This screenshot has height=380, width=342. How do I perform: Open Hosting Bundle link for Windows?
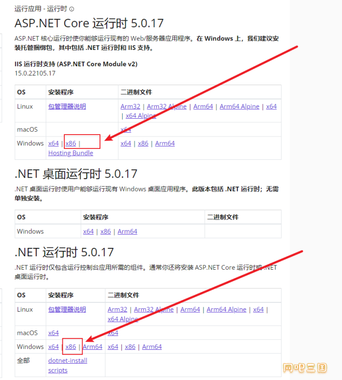tap(70, 153)
